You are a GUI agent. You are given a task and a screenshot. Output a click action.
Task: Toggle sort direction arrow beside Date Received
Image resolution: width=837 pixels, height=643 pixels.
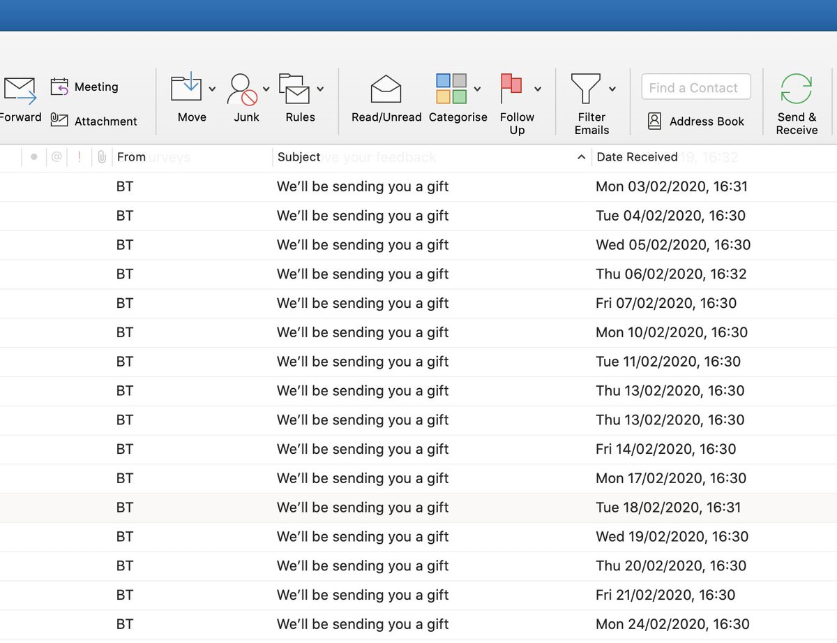[x=581, y=158]
